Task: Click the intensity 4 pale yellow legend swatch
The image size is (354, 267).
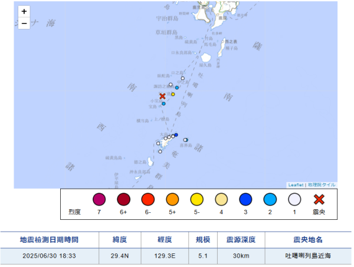Action: [221, 199]
